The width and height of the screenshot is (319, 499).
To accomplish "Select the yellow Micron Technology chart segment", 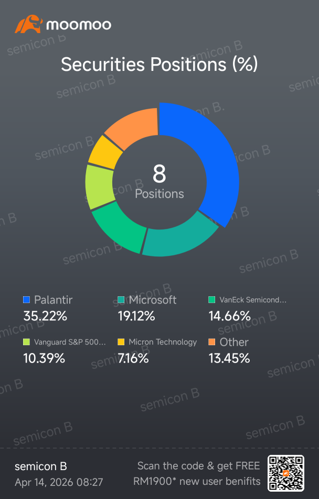I will [x=107, y=153].
